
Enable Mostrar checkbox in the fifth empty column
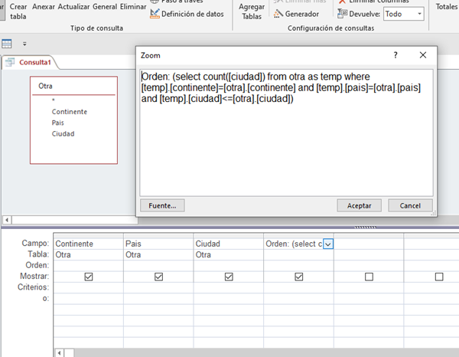369,277
